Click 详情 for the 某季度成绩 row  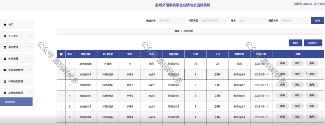[x=282, y=63]
